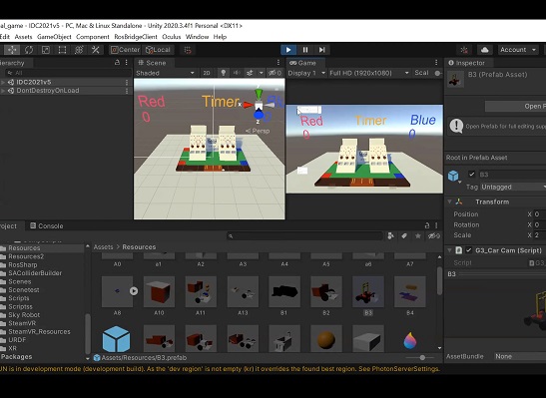Expand the IDC2021v5 scene in Hierarchy
The width and height of the screenshot is (546, 398).
[x=3, y=82]
